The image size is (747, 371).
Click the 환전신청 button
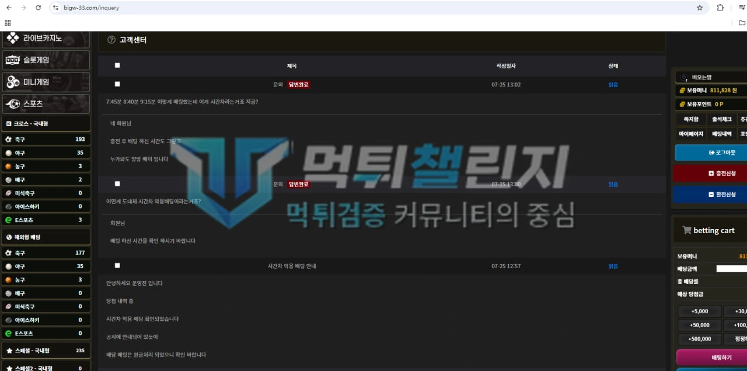(711, 194)
